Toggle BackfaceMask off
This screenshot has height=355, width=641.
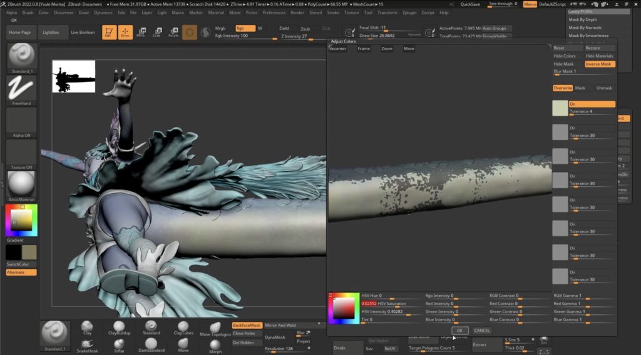pos(247,325)
